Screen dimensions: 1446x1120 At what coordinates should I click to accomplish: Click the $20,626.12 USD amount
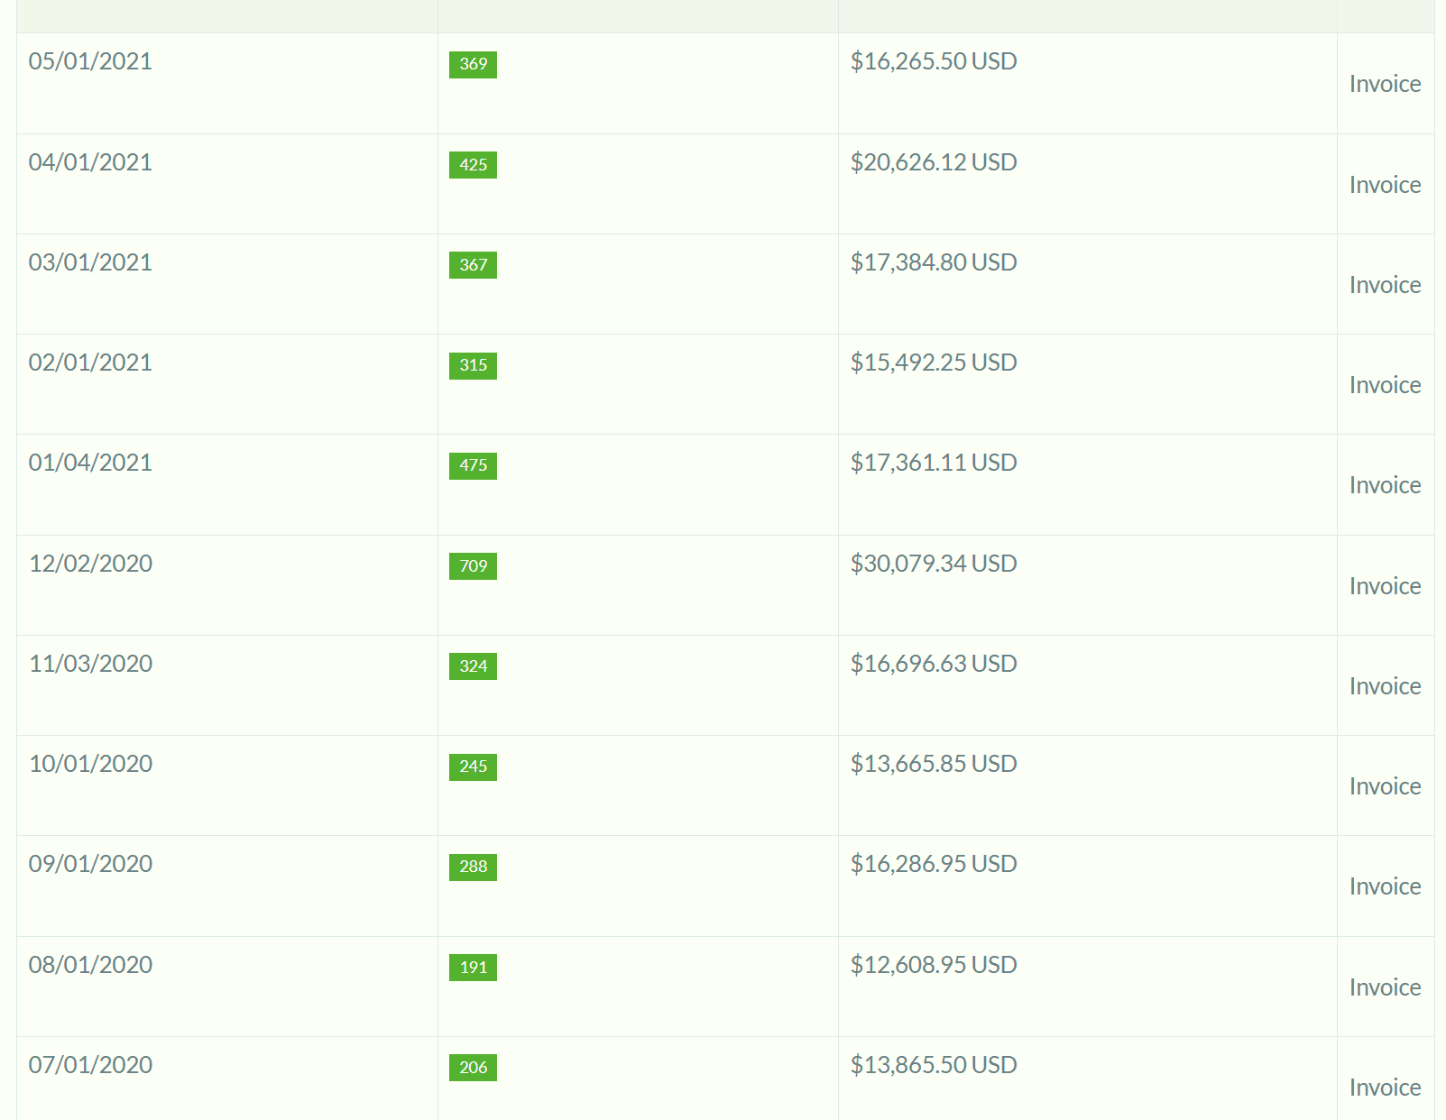934,162
